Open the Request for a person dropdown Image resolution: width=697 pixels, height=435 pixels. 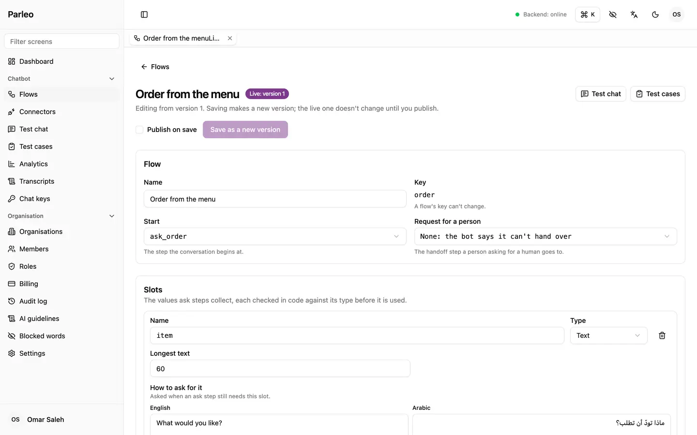point(545,236)
